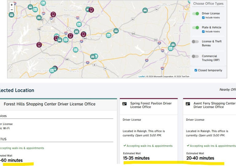Click the kiosk marker west of Holly Springs

click(39, 45)
